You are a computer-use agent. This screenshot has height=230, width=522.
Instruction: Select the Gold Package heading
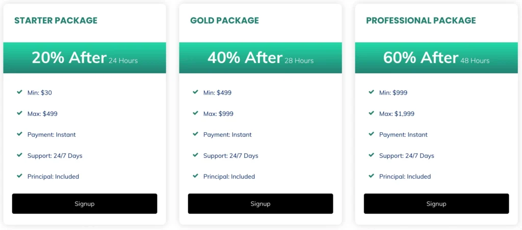(224, 21)
